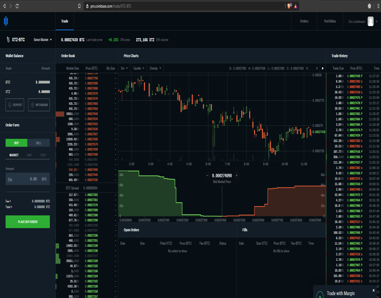Image resolution: width=381 pixels, height=298 pixels.
Task: Click the plus icon beside mid market price
Action: [237, 175]
